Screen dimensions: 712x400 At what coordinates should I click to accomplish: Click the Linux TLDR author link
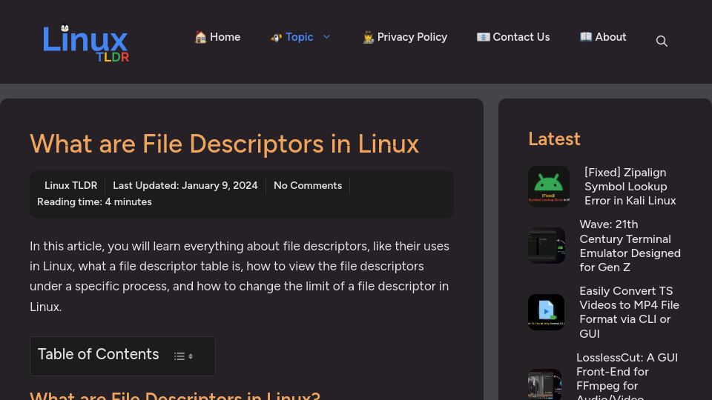71,185
